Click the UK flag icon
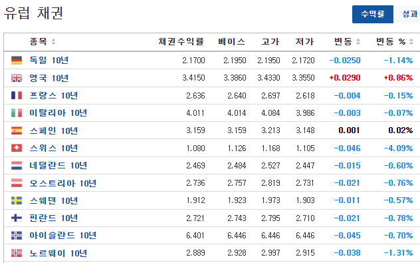Viewport: 420px width, 263px height. pos(17,78)
